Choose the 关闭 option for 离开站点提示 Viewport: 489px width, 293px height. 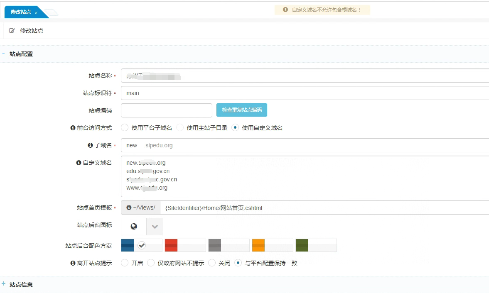(212, 263)
